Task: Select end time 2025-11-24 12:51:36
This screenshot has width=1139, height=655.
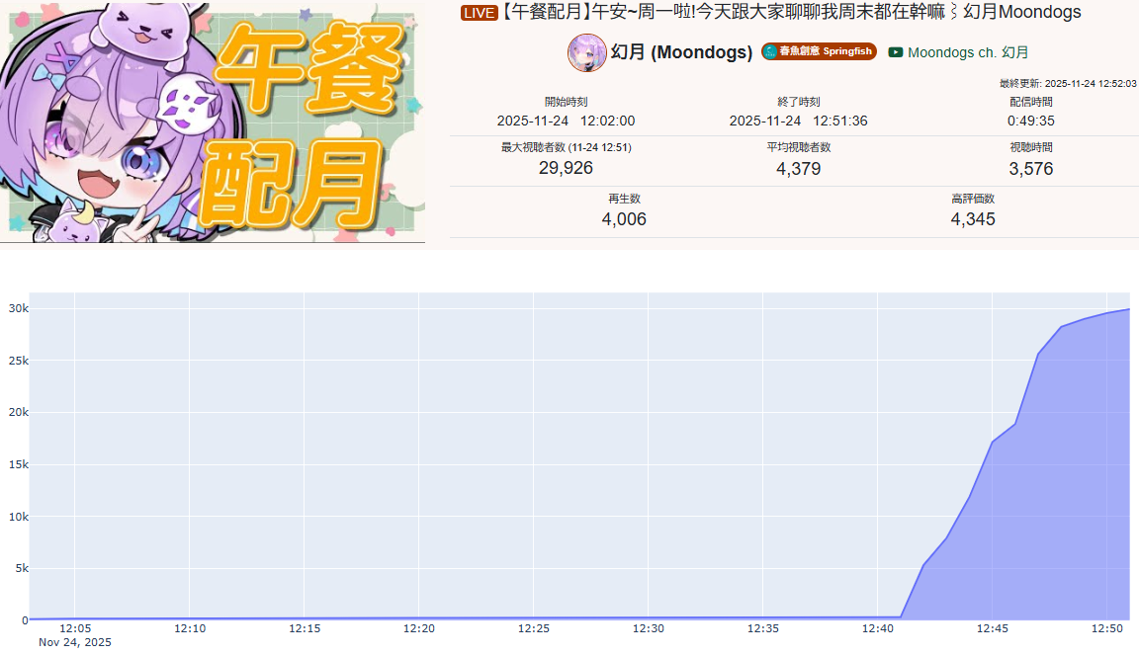Action: coord(798,121)
